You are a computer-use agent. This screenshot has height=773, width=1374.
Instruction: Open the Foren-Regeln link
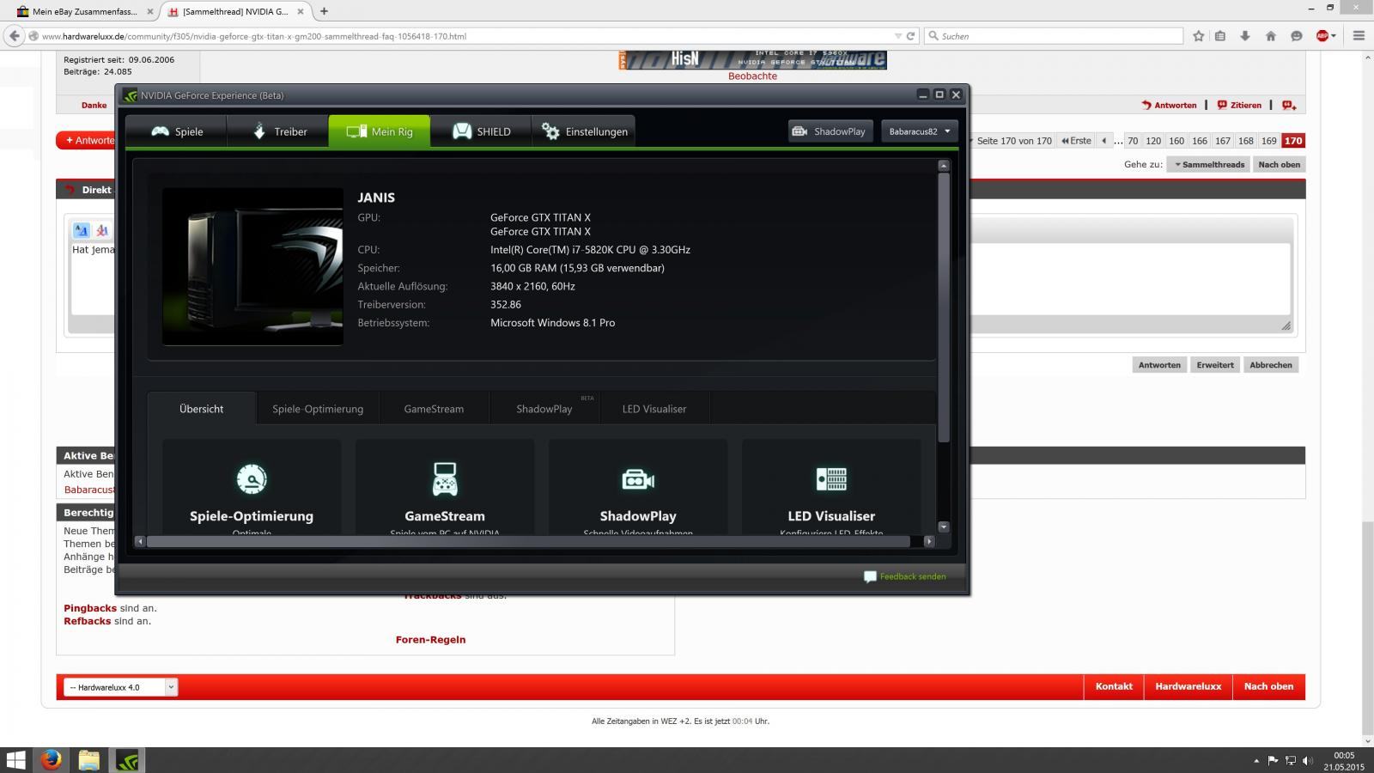pyautogui.click(x=430, y=640)
